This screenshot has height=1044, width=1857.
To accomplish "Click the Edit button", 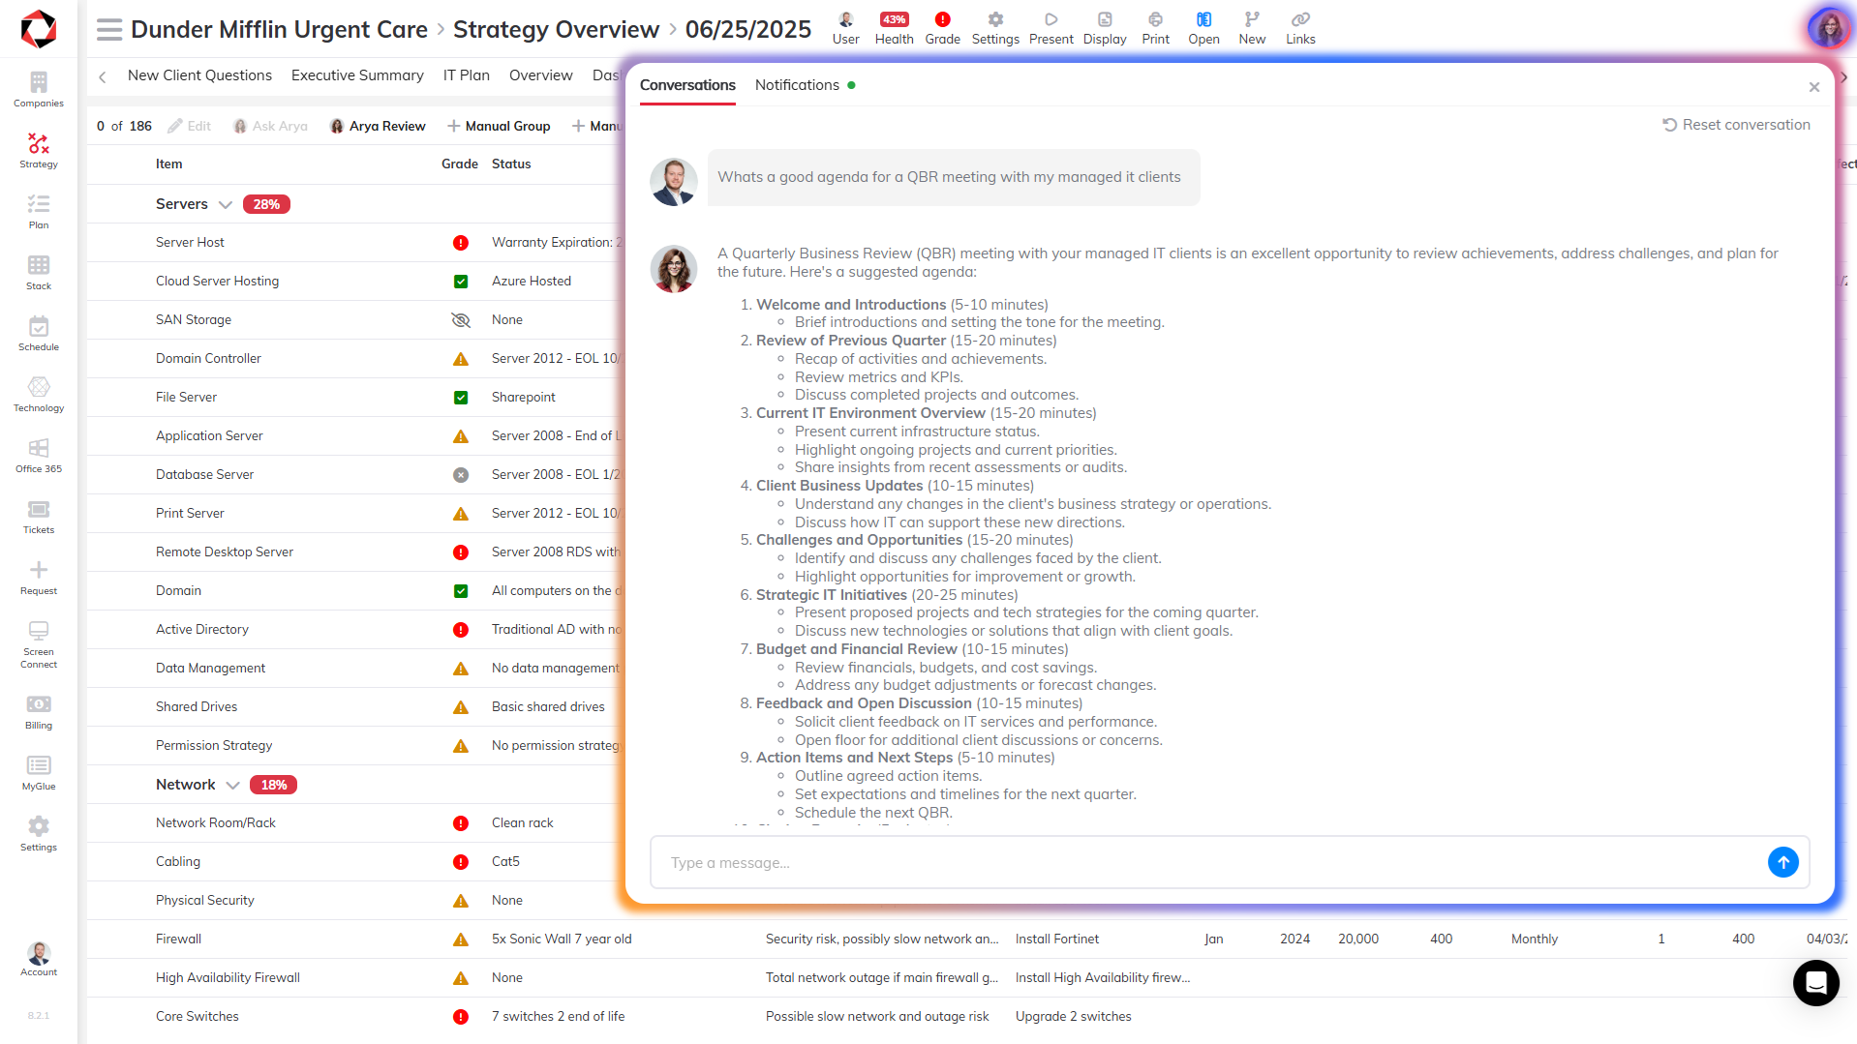I will pos(189,126).
